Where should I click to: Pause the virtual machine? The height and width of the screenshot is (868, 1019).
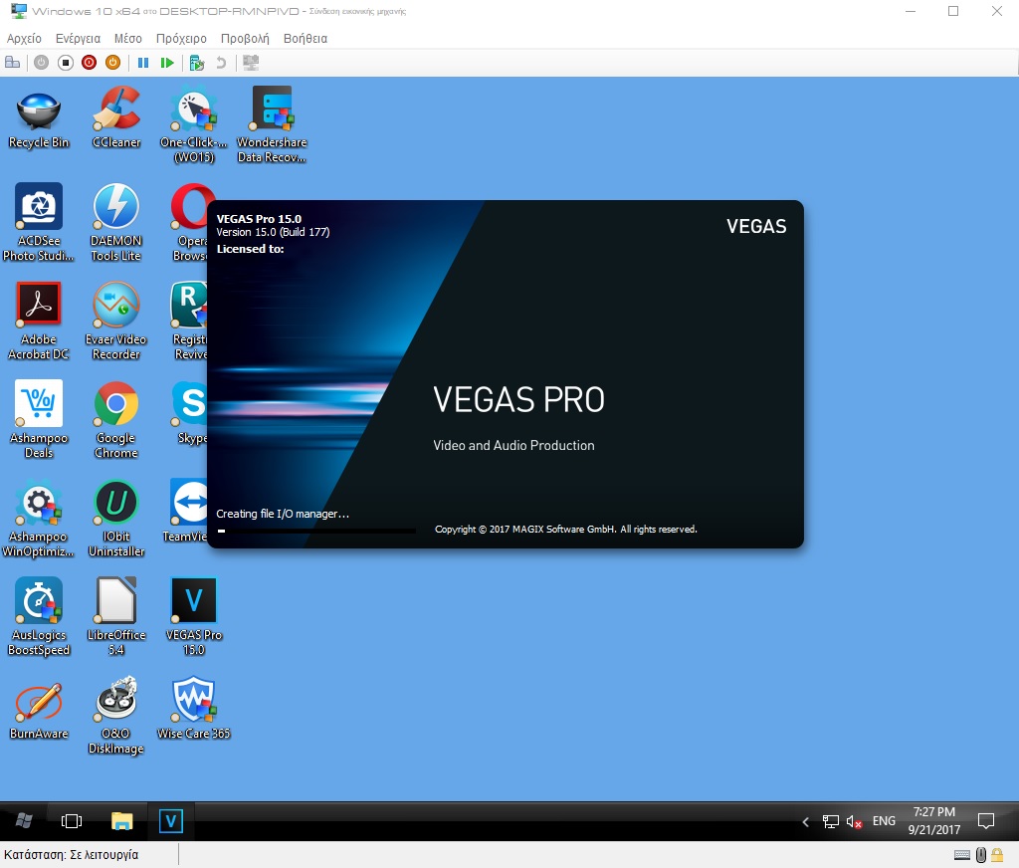click(x=143, y=63)
